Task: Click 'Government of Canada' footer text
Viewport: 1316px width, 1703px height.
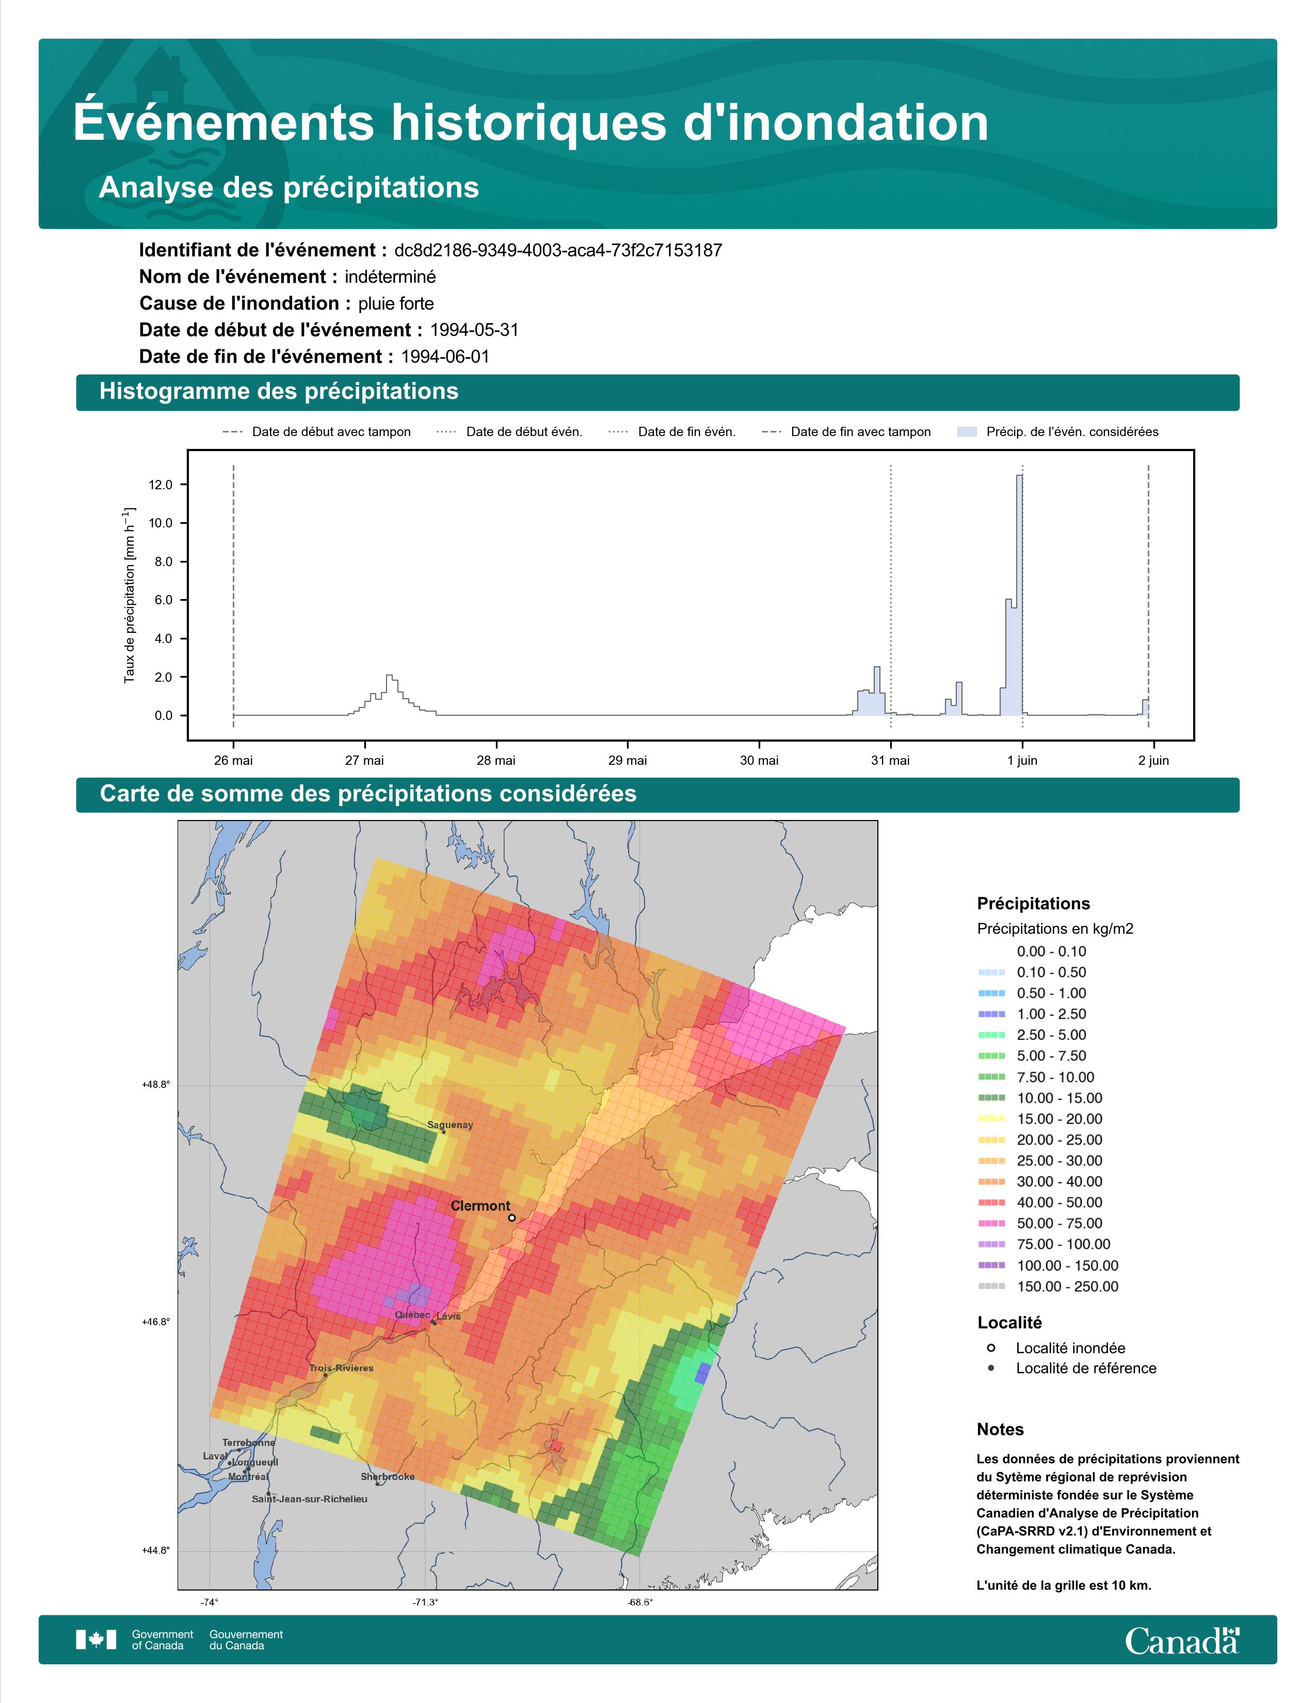Action: tap(163, 1640)
